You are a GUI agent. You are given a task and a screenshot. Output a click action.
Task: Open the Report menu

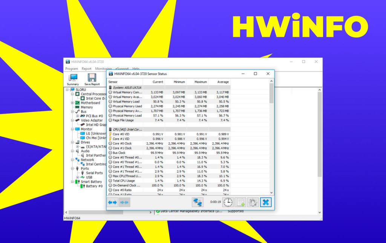click(86, 69)
